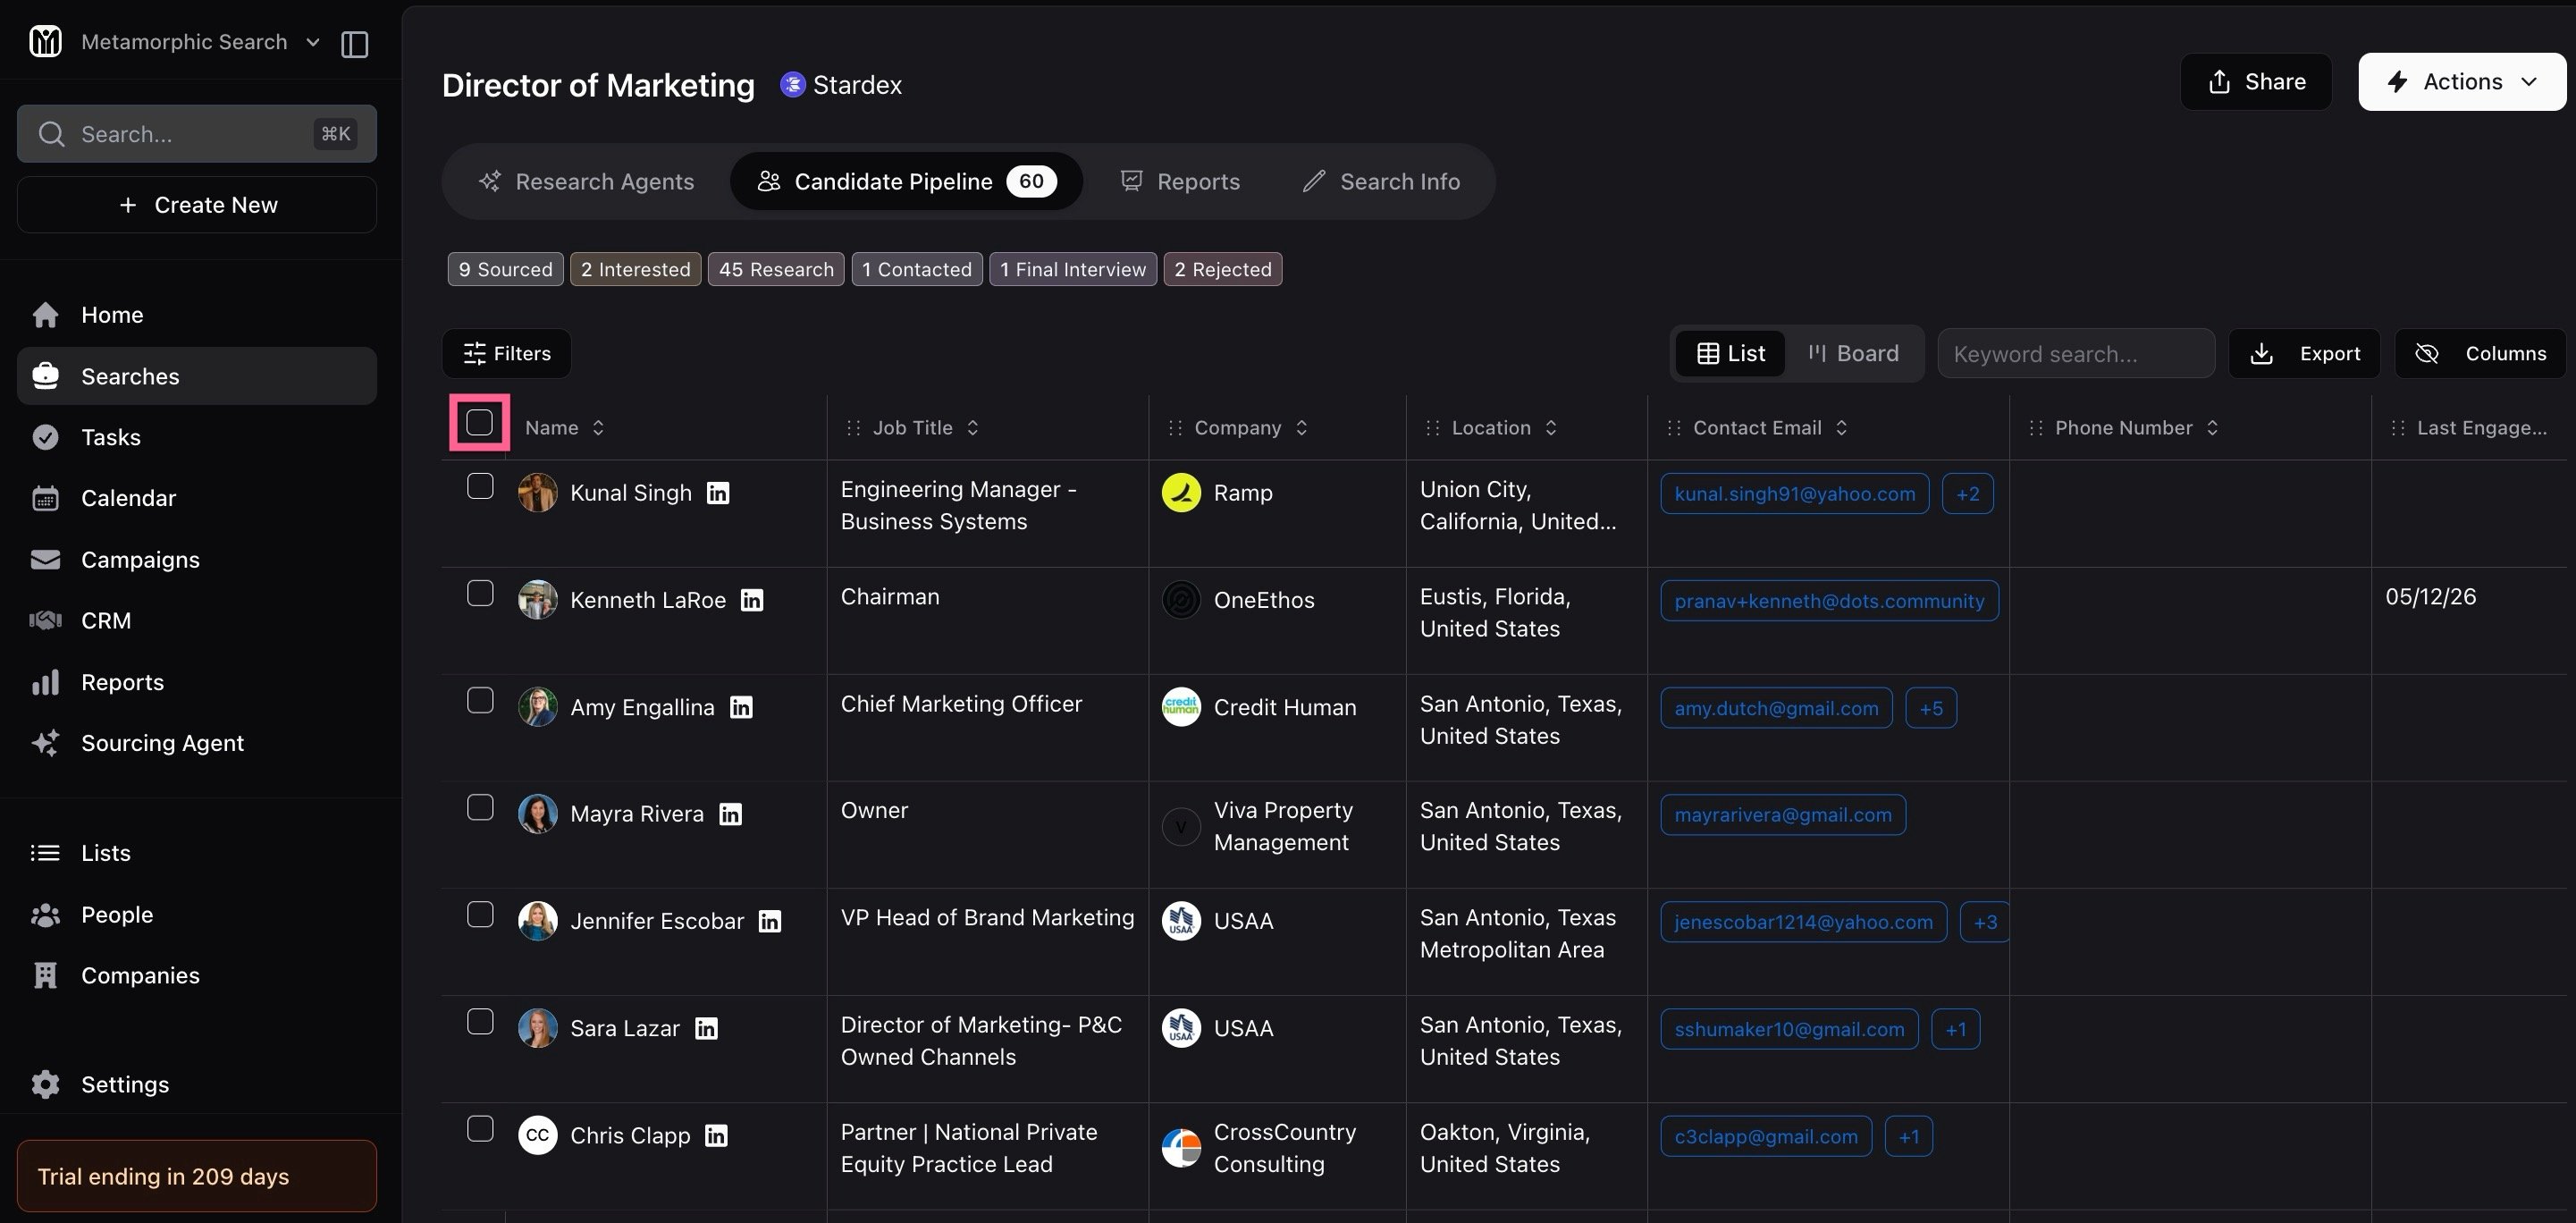Open CRM from the sidebar
Screen dimensions: 2576x1223
(x=197, y=620)
